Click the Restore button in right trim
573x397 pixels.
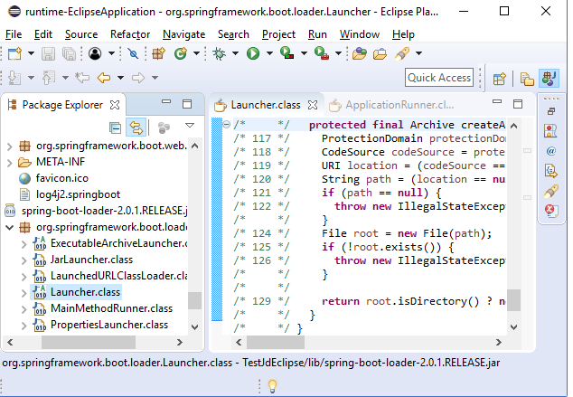point(551,111)
